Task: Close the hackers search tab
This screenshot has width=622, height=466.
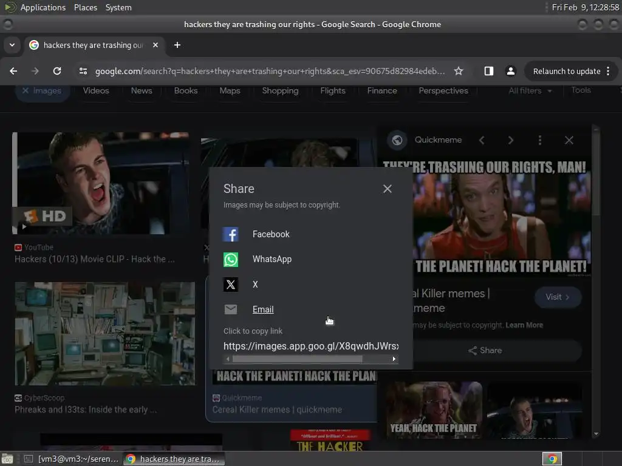Action: click(155, 45)
